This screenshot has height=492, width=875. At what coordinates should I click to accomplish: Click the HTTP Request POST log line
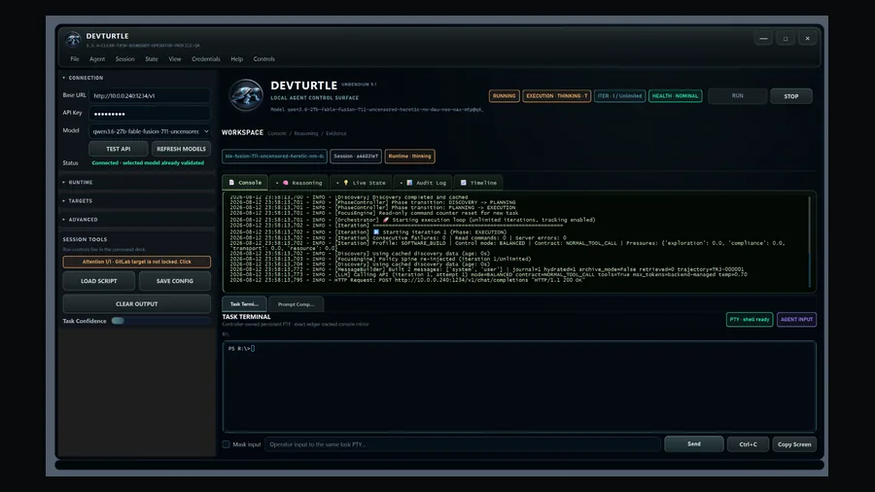pos(406,280)
